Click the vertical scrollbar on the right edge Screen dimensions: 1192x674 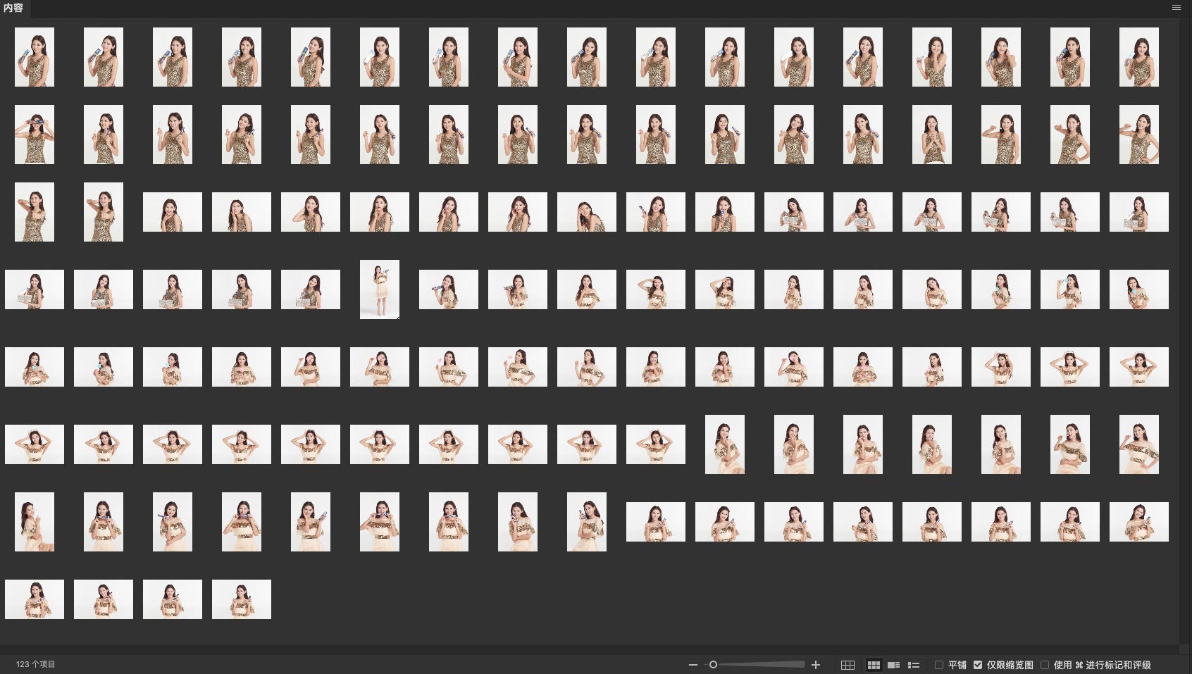pos(1185,331)
